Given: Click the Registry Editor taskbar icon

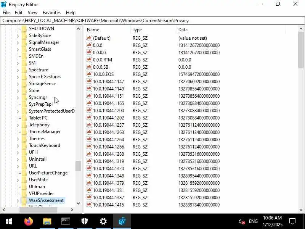Looking at the screenshot, I should pyautogui.click(x=122, y=221).
